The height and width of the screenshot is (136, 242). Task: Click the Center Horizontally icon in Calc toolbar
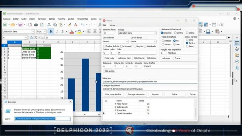95,31
